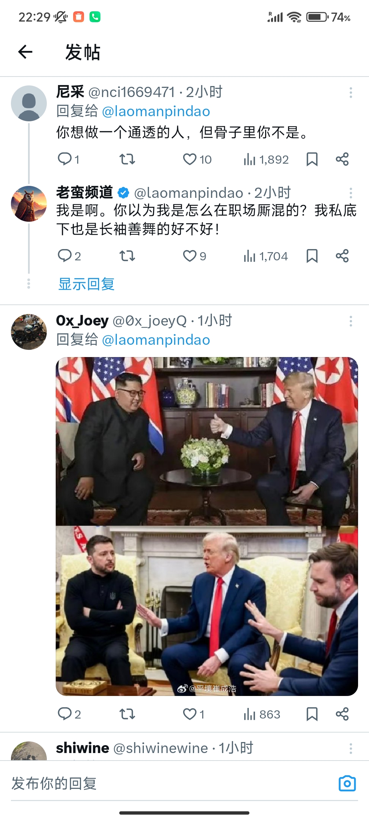Repost Ox_Joey's image reply
The height and width of the screenshot is (820, 369).
click(127, 714)
